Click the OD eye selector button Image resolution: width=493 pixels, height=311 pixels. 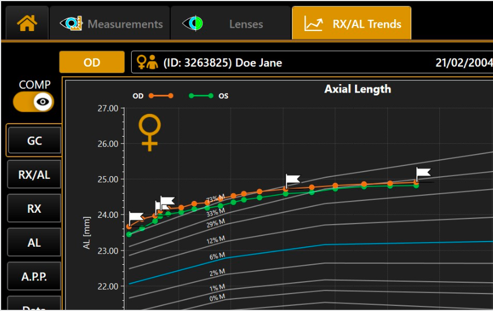(92, 62)
